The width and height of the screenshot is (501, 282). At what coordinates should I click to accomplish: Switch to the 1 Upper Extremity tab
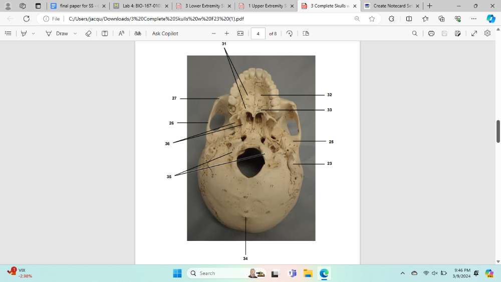pyautogui.click(x=265, y=6)
